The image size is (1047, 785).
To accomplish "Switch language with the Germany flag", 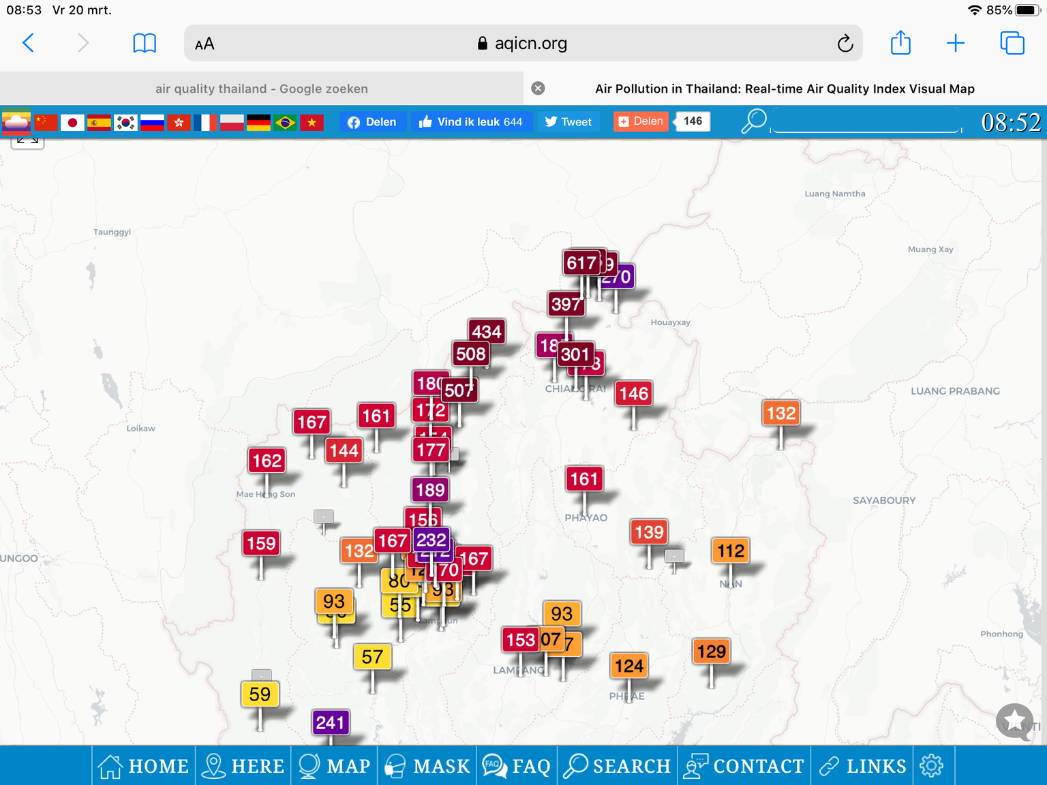I will [x=258, y=122].
